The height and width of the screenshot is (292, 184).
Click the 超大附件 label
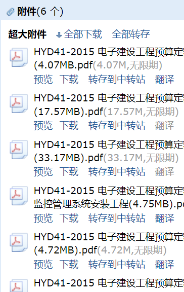(x=27, y=34)
